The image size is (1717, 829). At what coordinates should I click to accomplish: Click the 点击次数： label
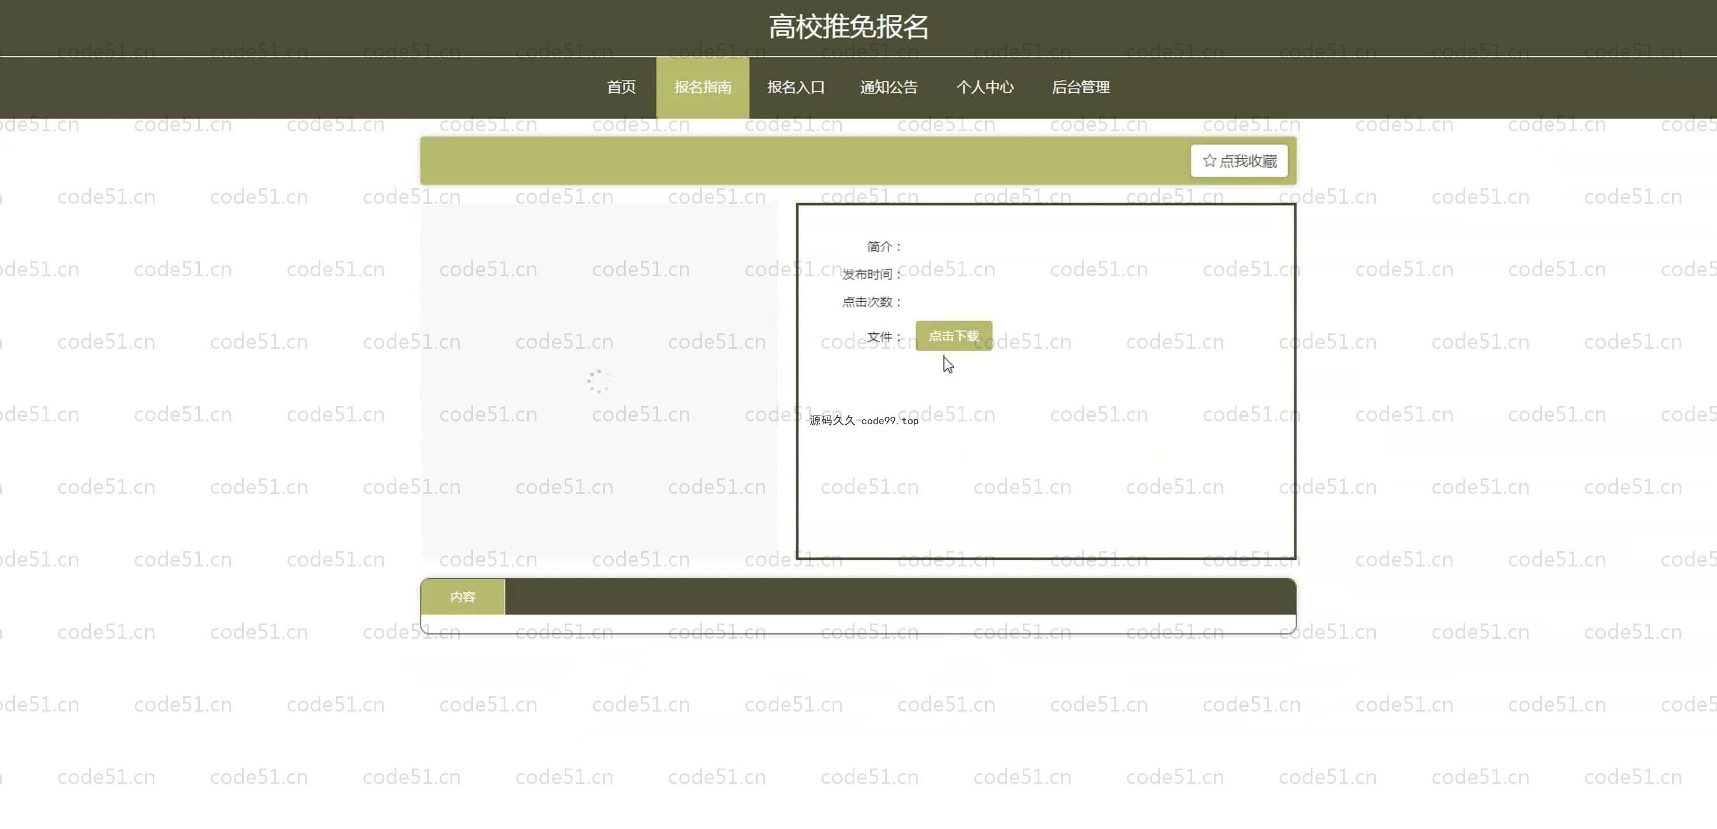click(872, 302)
